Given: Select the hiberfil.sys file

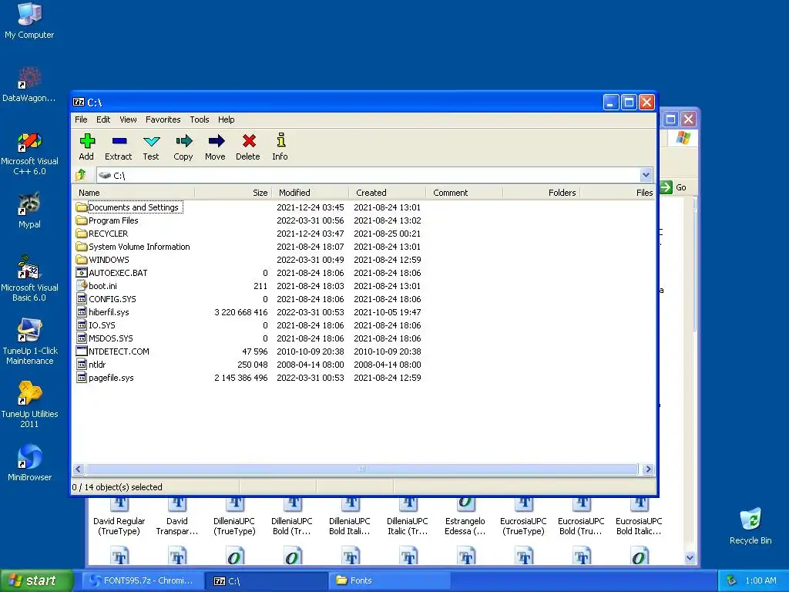Looking at the screenshot, I should (102, 312).
